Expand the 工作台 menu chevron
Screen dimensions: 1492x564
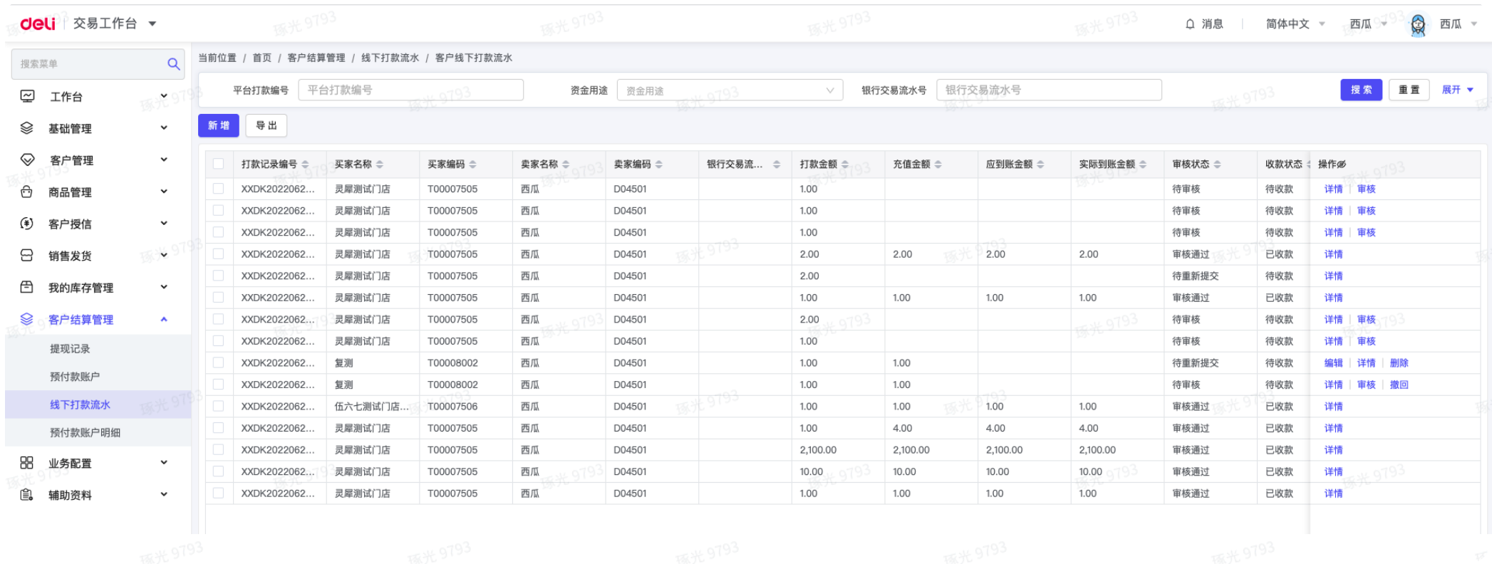(164, 95)
